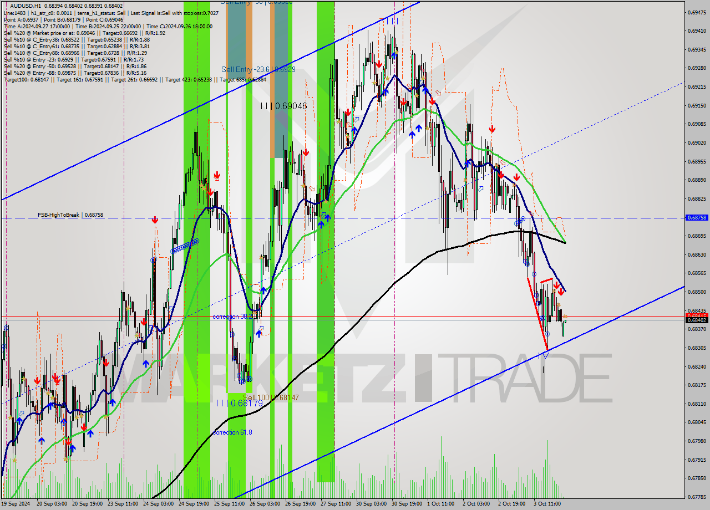Viewport: 710px width, 510px height.
Task: Click the 'Sell %20 @ Entry -88: 0.69875' line
Action: [x=75, y=73]
